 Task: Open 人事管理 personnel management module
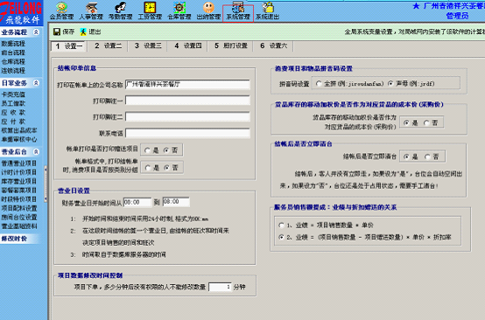[91, 11]
